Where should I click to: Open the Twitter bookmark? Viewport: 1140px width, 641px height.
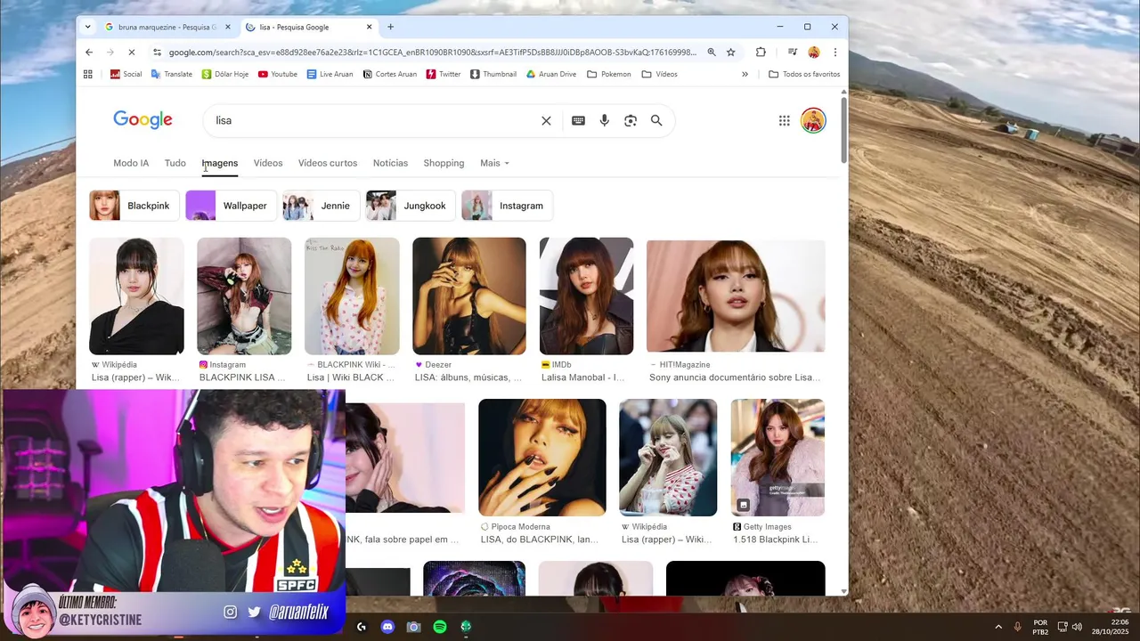pos(444,75)
